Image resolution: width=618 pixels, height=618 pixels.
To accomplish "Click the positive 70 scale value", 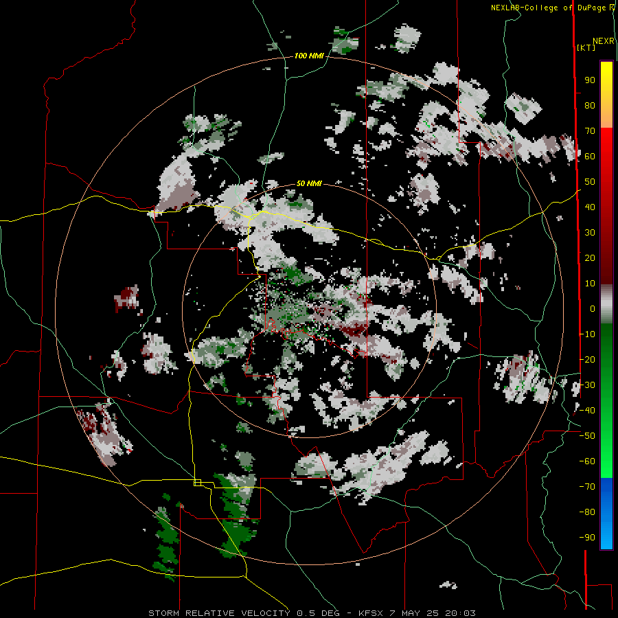I will pyautogui.click(x=590, y=131).
